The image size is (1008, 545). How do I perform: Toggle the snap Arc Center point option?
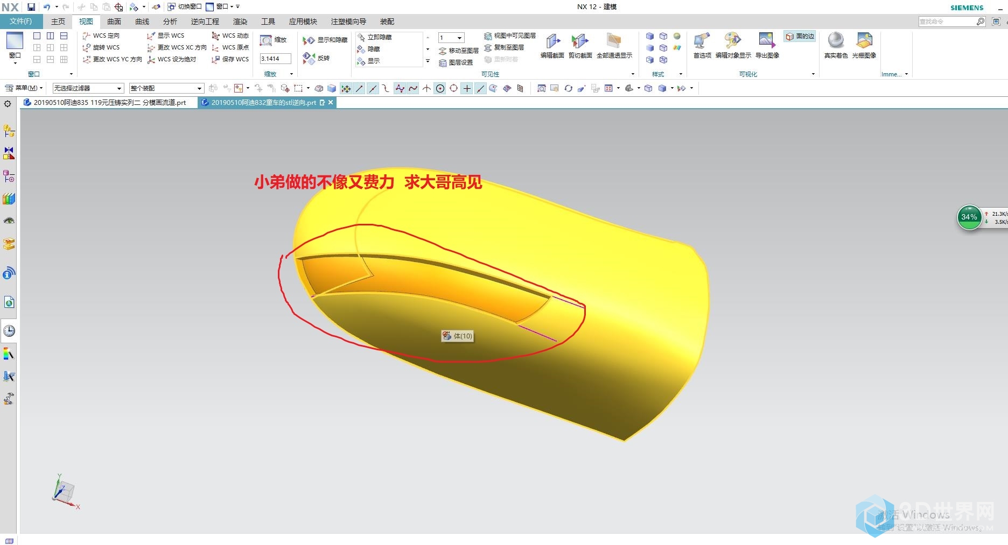[440, 88]
